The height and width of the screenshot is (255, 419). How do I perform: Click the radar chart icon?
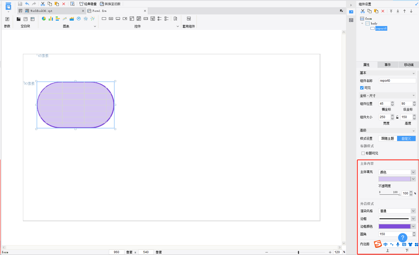point(86,19)
